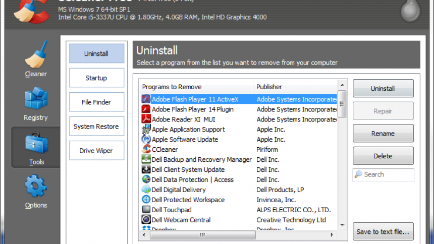Screen dimensions: 434x244
Task: Click the magnifier icon in the Search box
Action: (358, 174)
